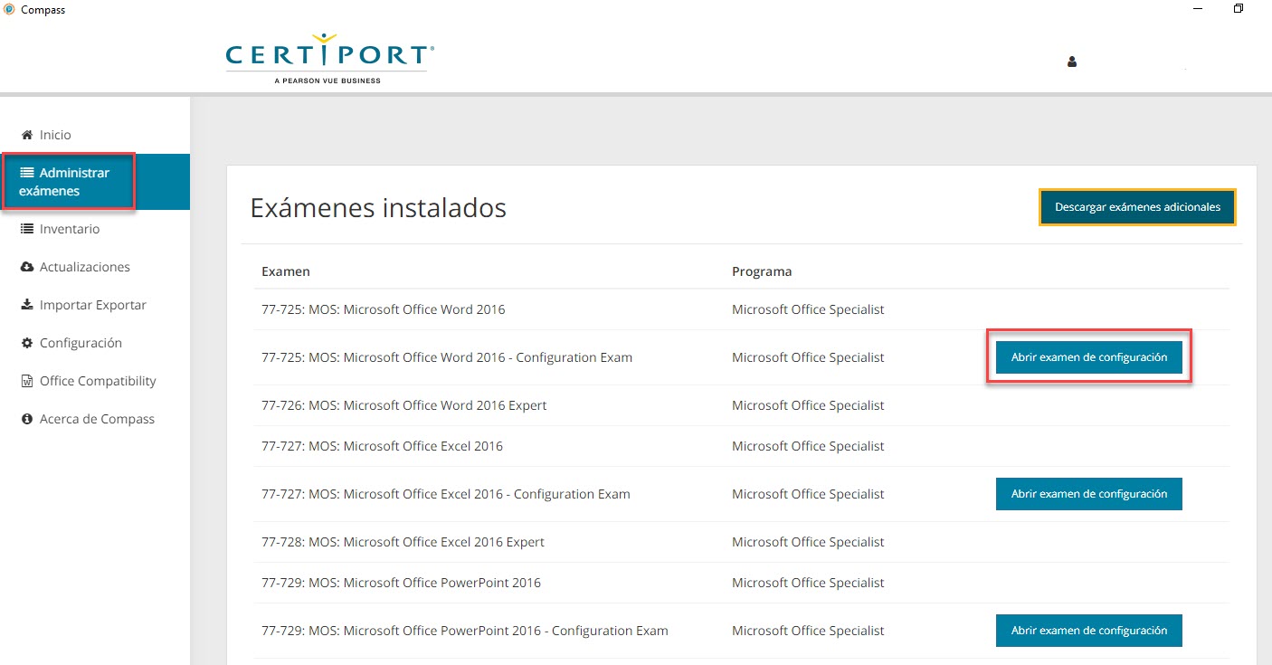Screen dimensions: 1272x665
Task: Click the info icon beside Acerca de Compass
Action: point(27,419)
